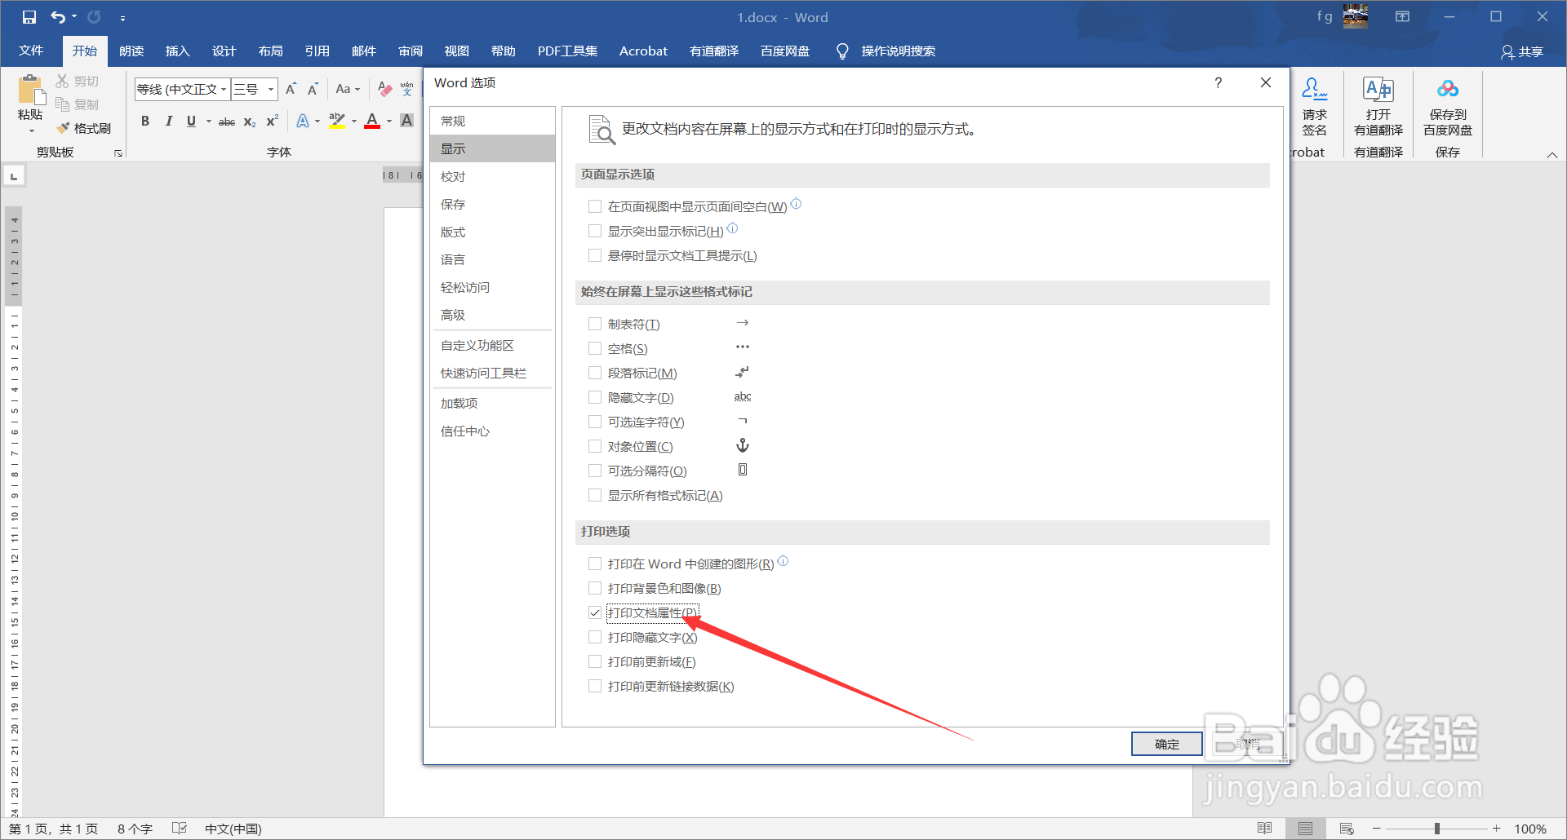Apply superscript formatting
This screenshot has width=1567, height=840.
click(270, 121)
